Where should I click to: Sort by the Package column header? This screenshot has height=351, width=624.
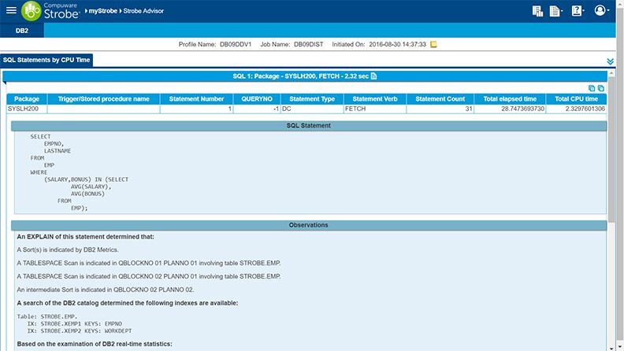(x=27, y=99)
